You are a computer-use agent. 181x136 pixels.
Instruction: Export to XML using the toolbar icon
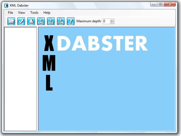tap(41, 21)
